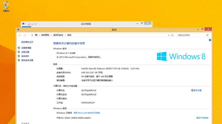Expand the address bar history dropdown
This screenshot has width=222, height=124.
coord(169,35)
